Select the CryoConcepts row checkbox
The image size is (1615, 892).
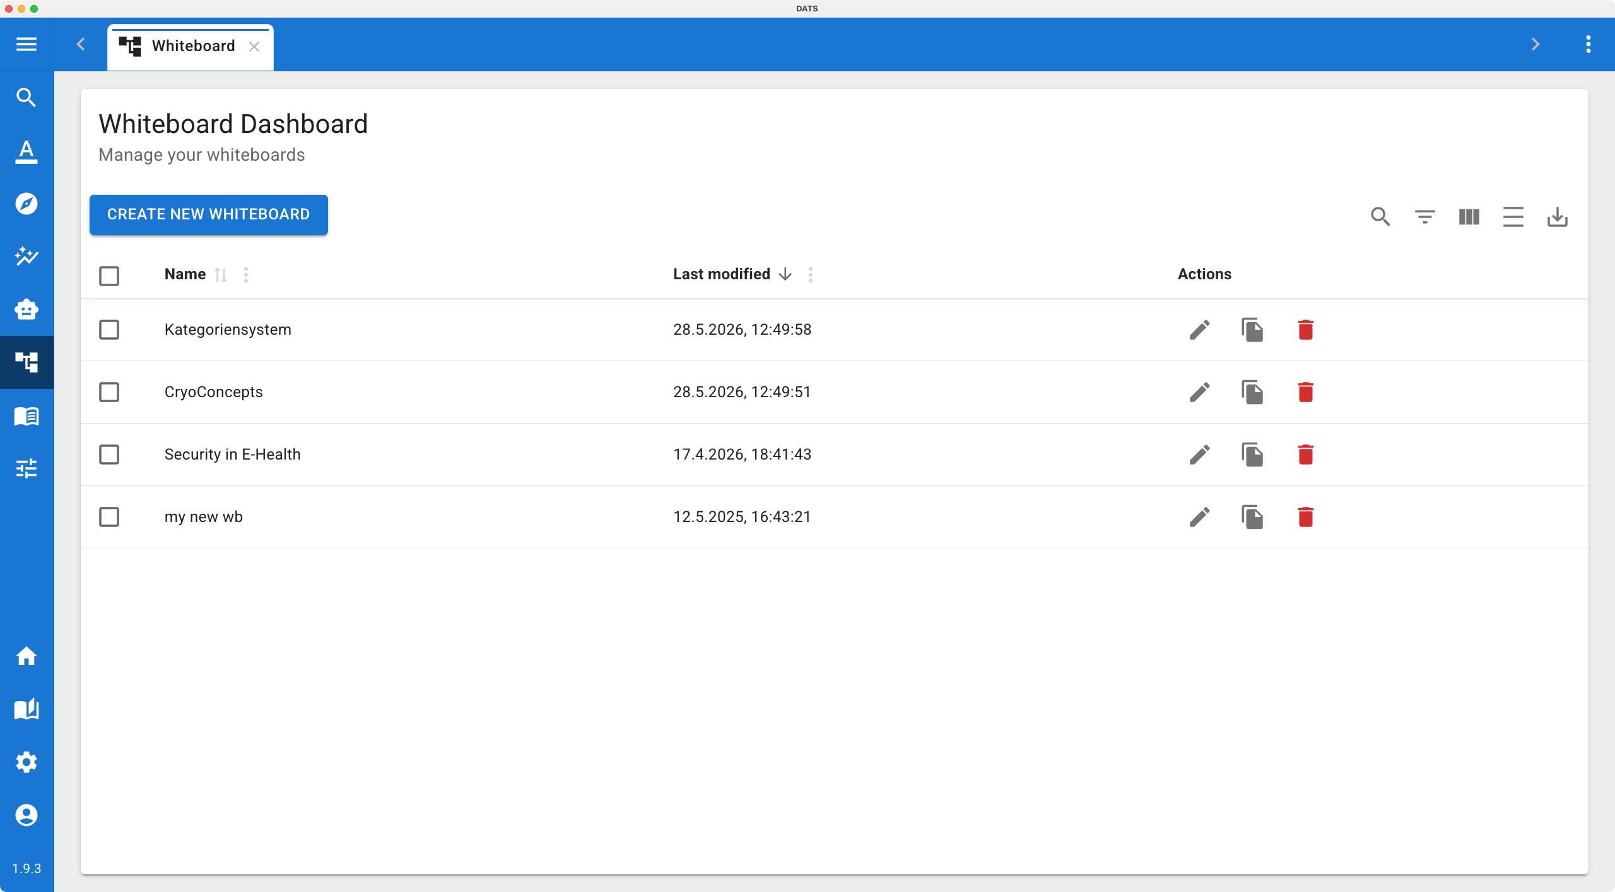click(109, 392)
